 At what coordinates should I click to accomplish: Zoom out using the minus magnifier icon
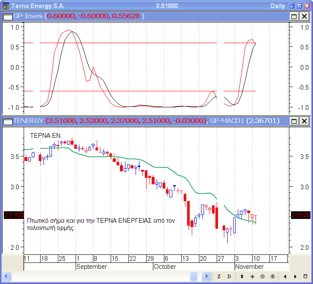(x=262, y=276)
